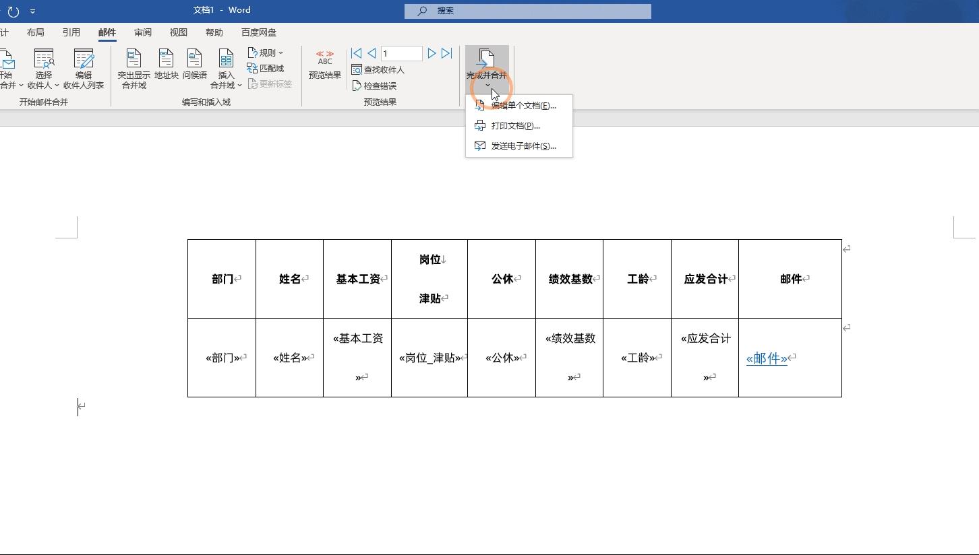Click the 匹配域 match fields icon
Viewport: 979px width, 555px height.
(x=254, y=67)
